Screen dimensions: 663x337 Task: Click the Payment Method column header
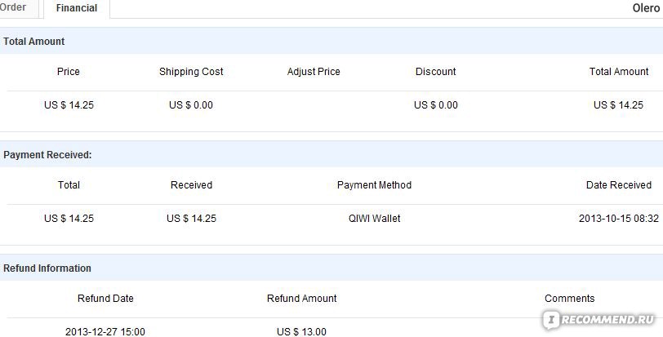coord(374,185)
